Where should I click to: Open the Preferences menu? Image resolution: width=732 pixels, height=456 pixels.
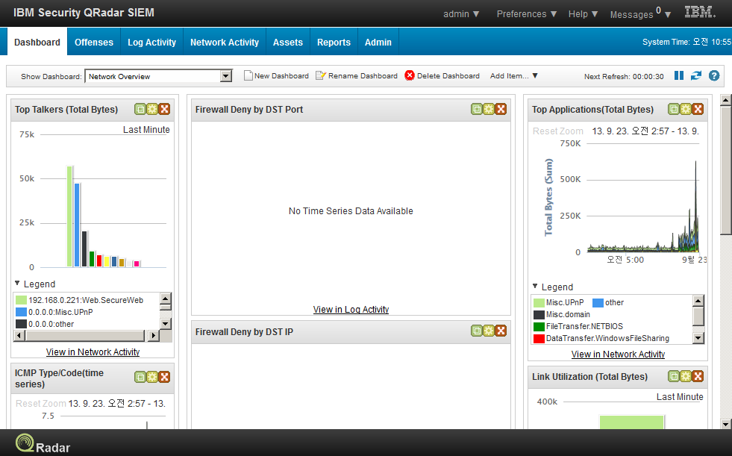tap(527, 14)
